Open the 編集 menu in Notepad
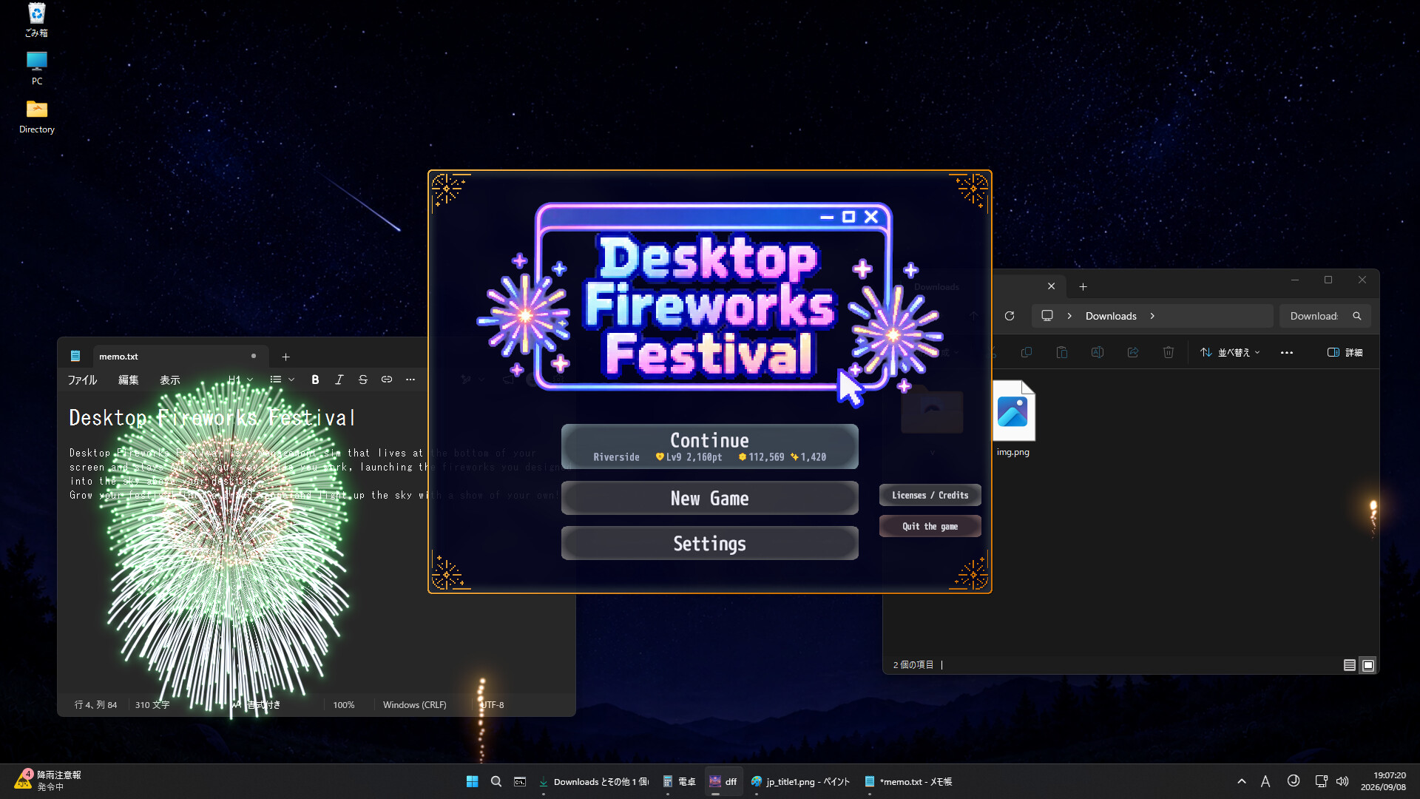This screenshot has width=1420, height=799. pyautogui.click(x=128, y=380)
